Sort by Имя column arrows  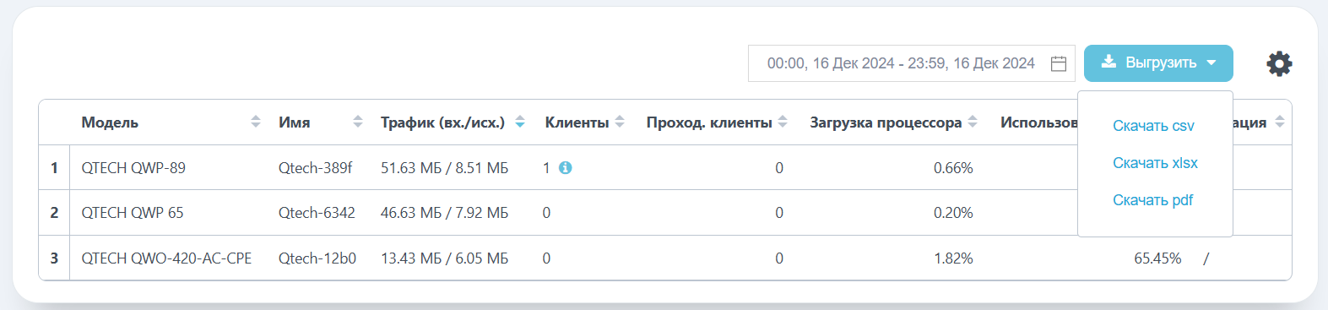(x=358, y=122)
